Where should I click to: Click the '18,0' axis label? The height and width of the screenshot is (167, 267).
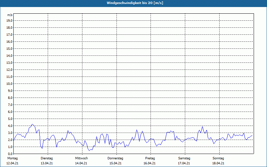9,28
